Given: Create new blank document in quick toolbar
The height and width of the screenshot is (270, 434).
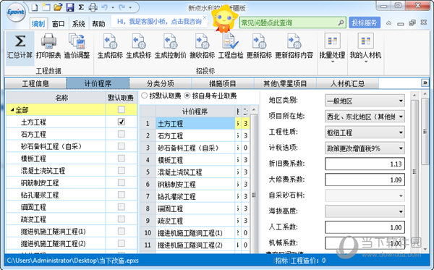Looking at the screenshot, I should tap(35, 7).
